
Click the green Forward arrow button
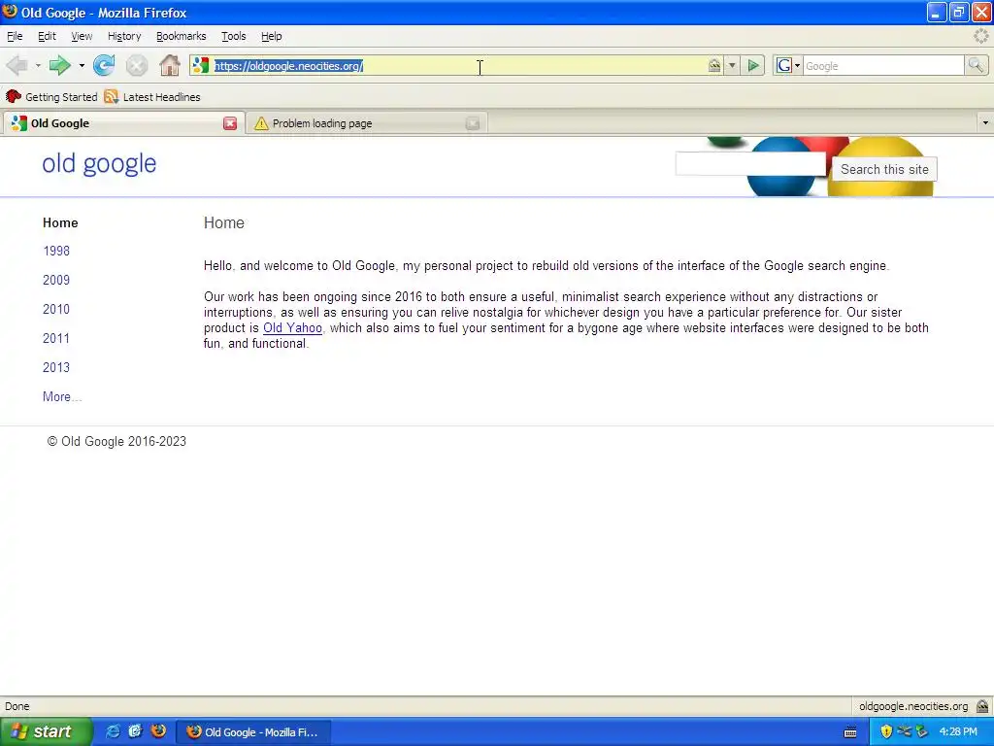59,65
